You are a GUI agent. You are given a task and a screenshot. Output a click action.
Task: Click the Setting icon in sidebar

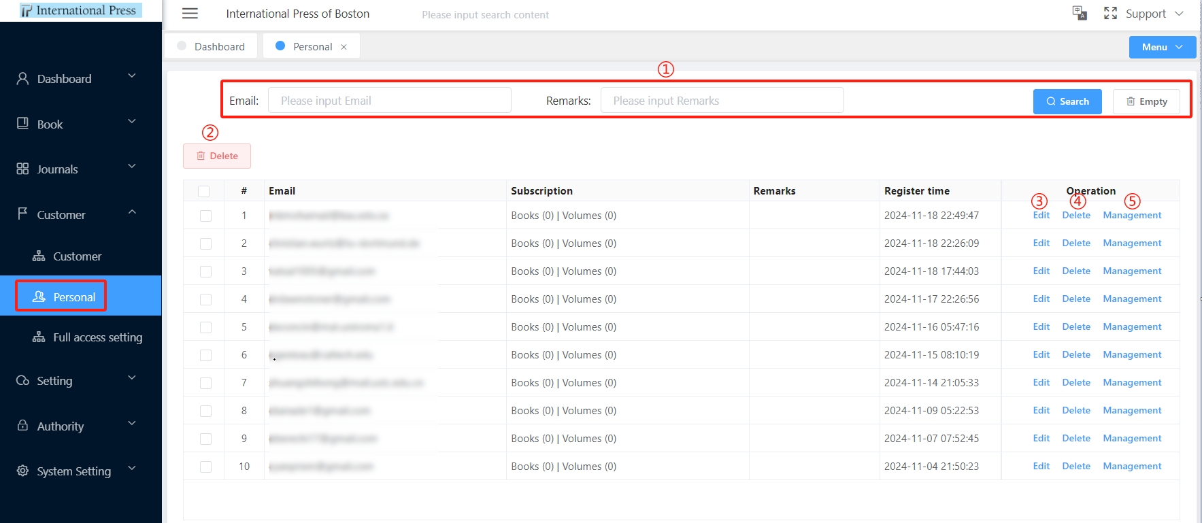[22, 380]
